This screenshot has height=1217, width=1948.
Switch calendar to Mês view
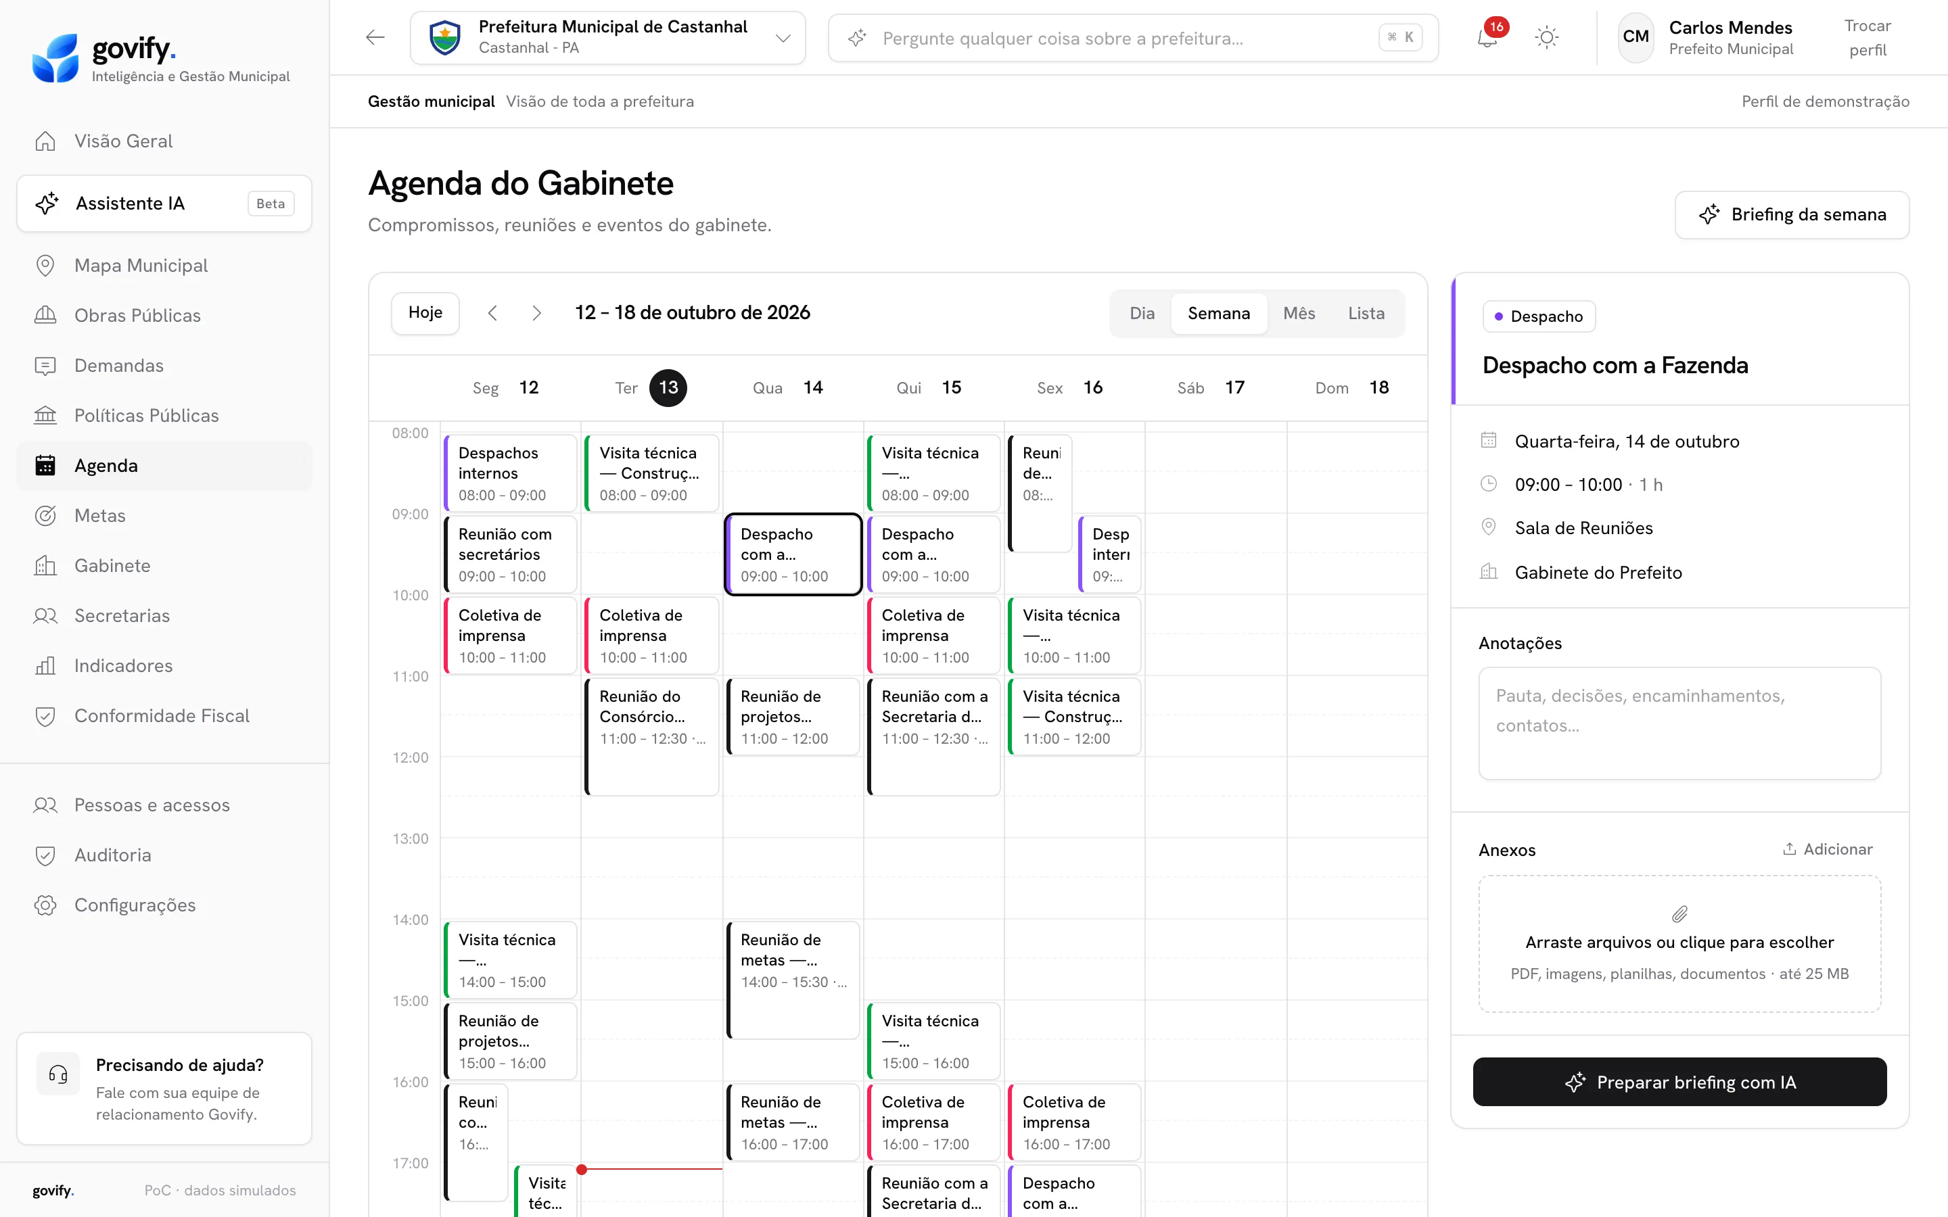click(1299, 313)
